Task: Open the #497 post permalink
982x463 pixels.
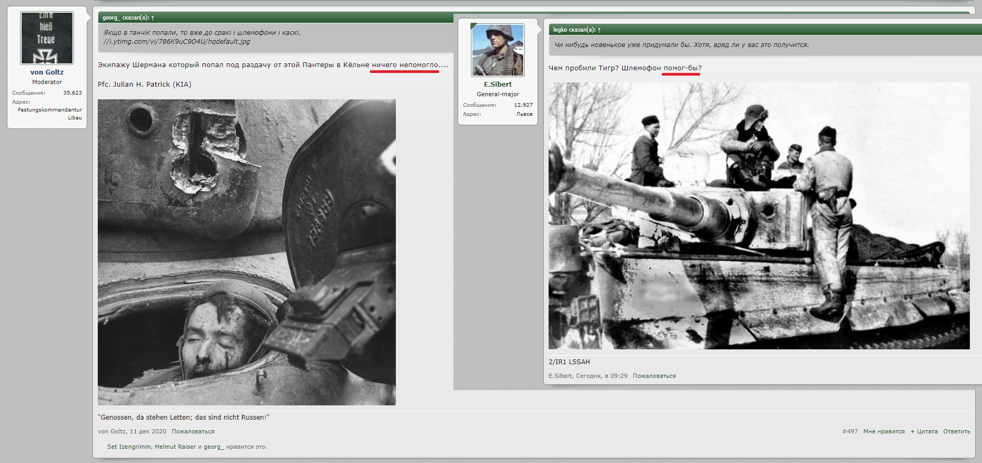Action: click(850, 432)
